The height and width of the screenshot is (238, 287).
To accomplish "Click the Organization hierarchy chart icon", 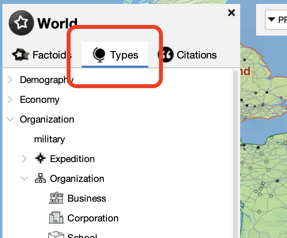I will click(x=40, y=178).
